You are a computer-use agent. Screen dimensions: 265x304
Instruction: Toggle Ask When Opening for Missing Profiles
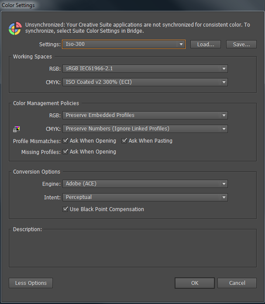66,152
